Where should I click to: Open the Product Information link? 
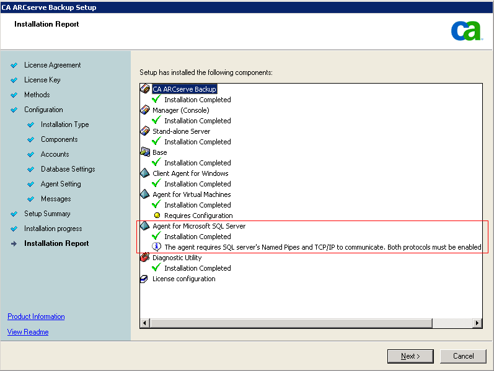[36, 316]
